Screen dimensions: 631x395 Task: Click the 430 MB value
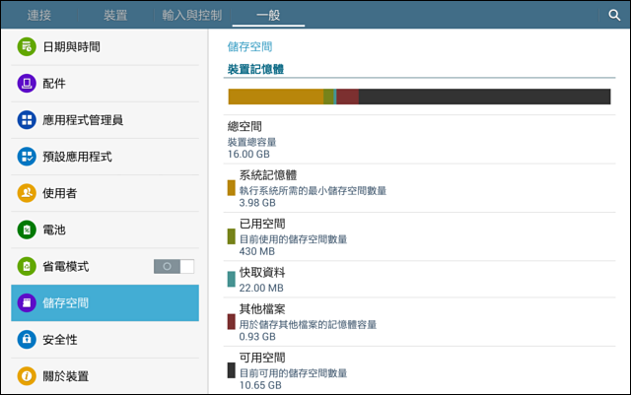pyautogui.click(x=256, y=251)
